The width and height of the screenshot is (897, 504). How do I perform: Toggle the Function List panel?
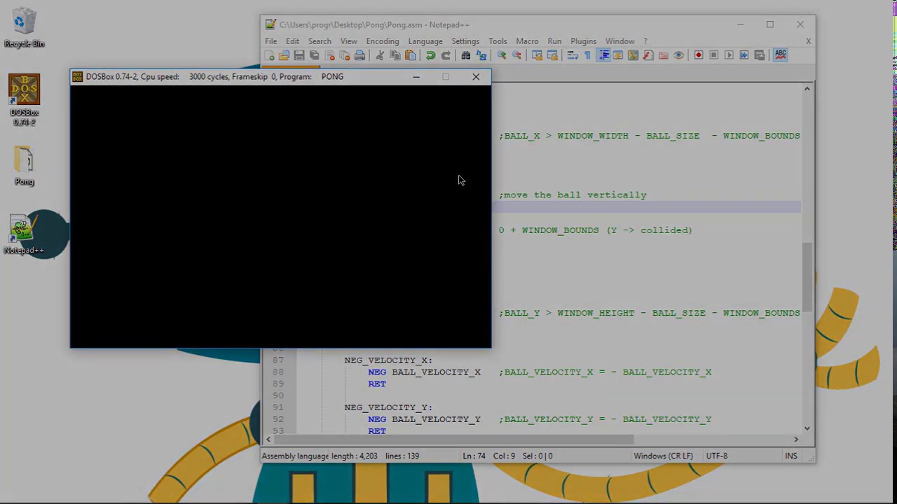(x=648, y=55)
